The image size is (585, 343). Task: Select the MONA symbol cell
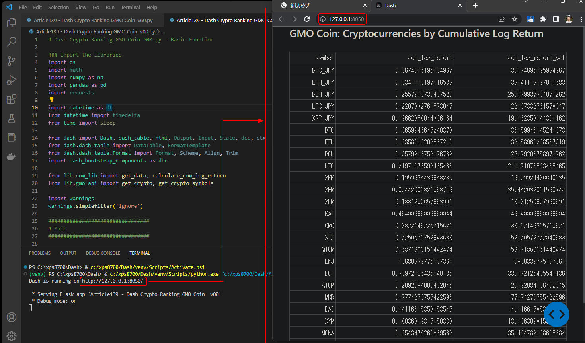click(312, 333)
